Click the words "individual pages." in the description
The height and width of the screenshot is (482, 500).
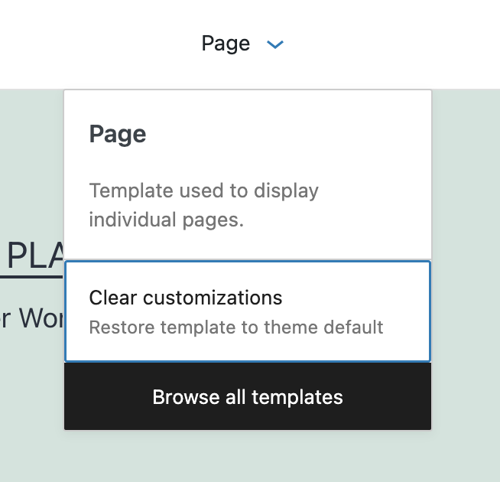tap(166, 220)
